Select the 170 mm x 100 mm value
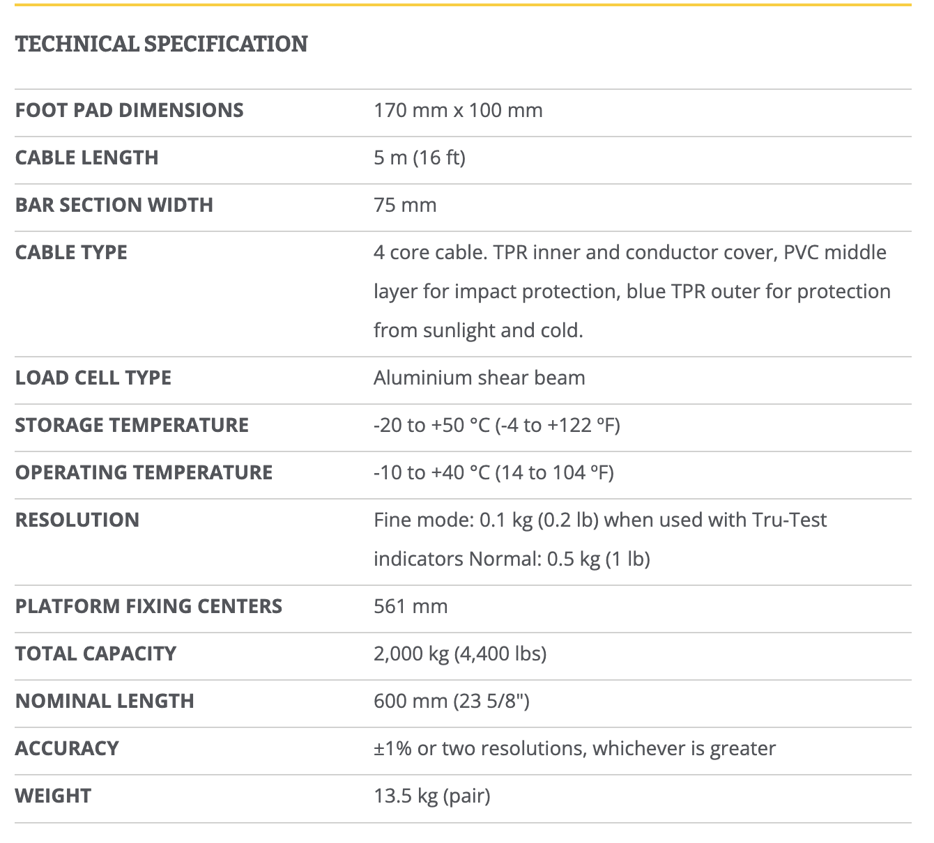 click(458, 110)
